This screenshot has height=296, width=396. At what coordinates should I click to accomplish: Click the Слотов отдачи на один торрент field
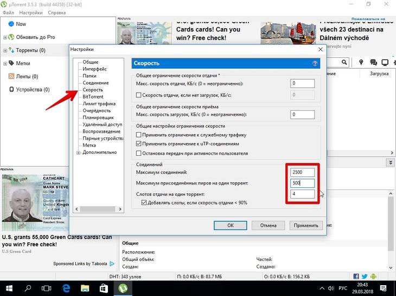(302, 194)
